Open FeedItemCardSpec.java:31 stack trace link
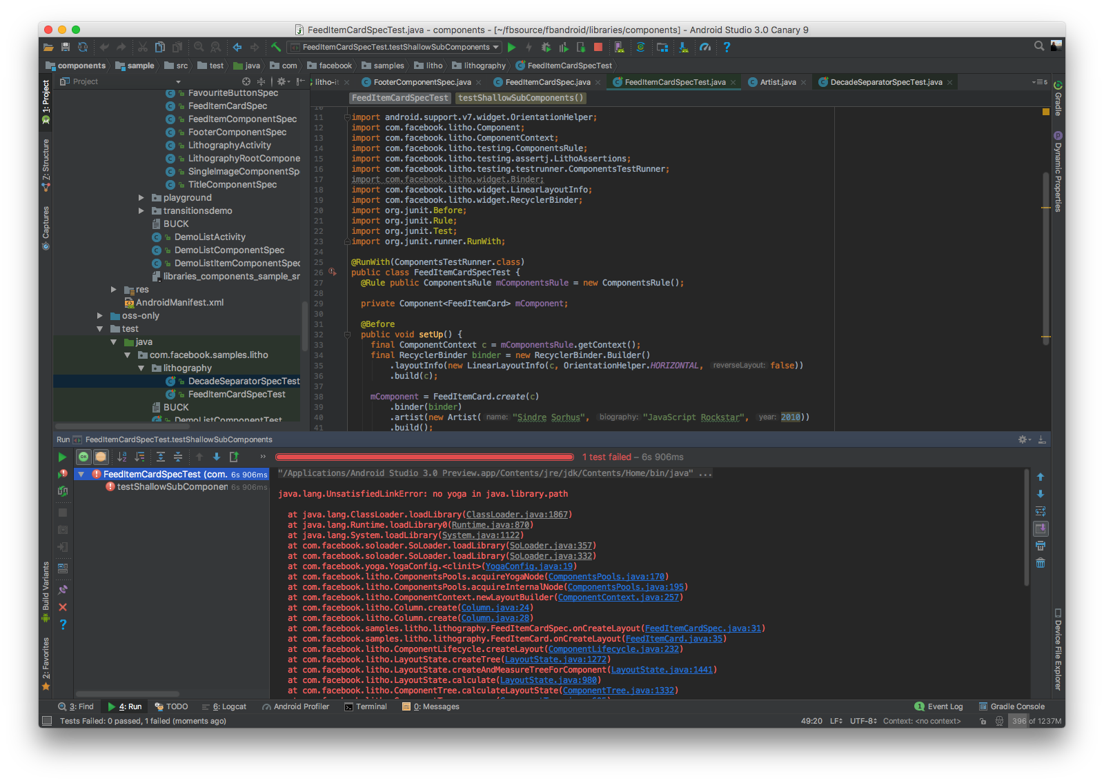Screen dimensions: 1104x783 coord(703,628)
